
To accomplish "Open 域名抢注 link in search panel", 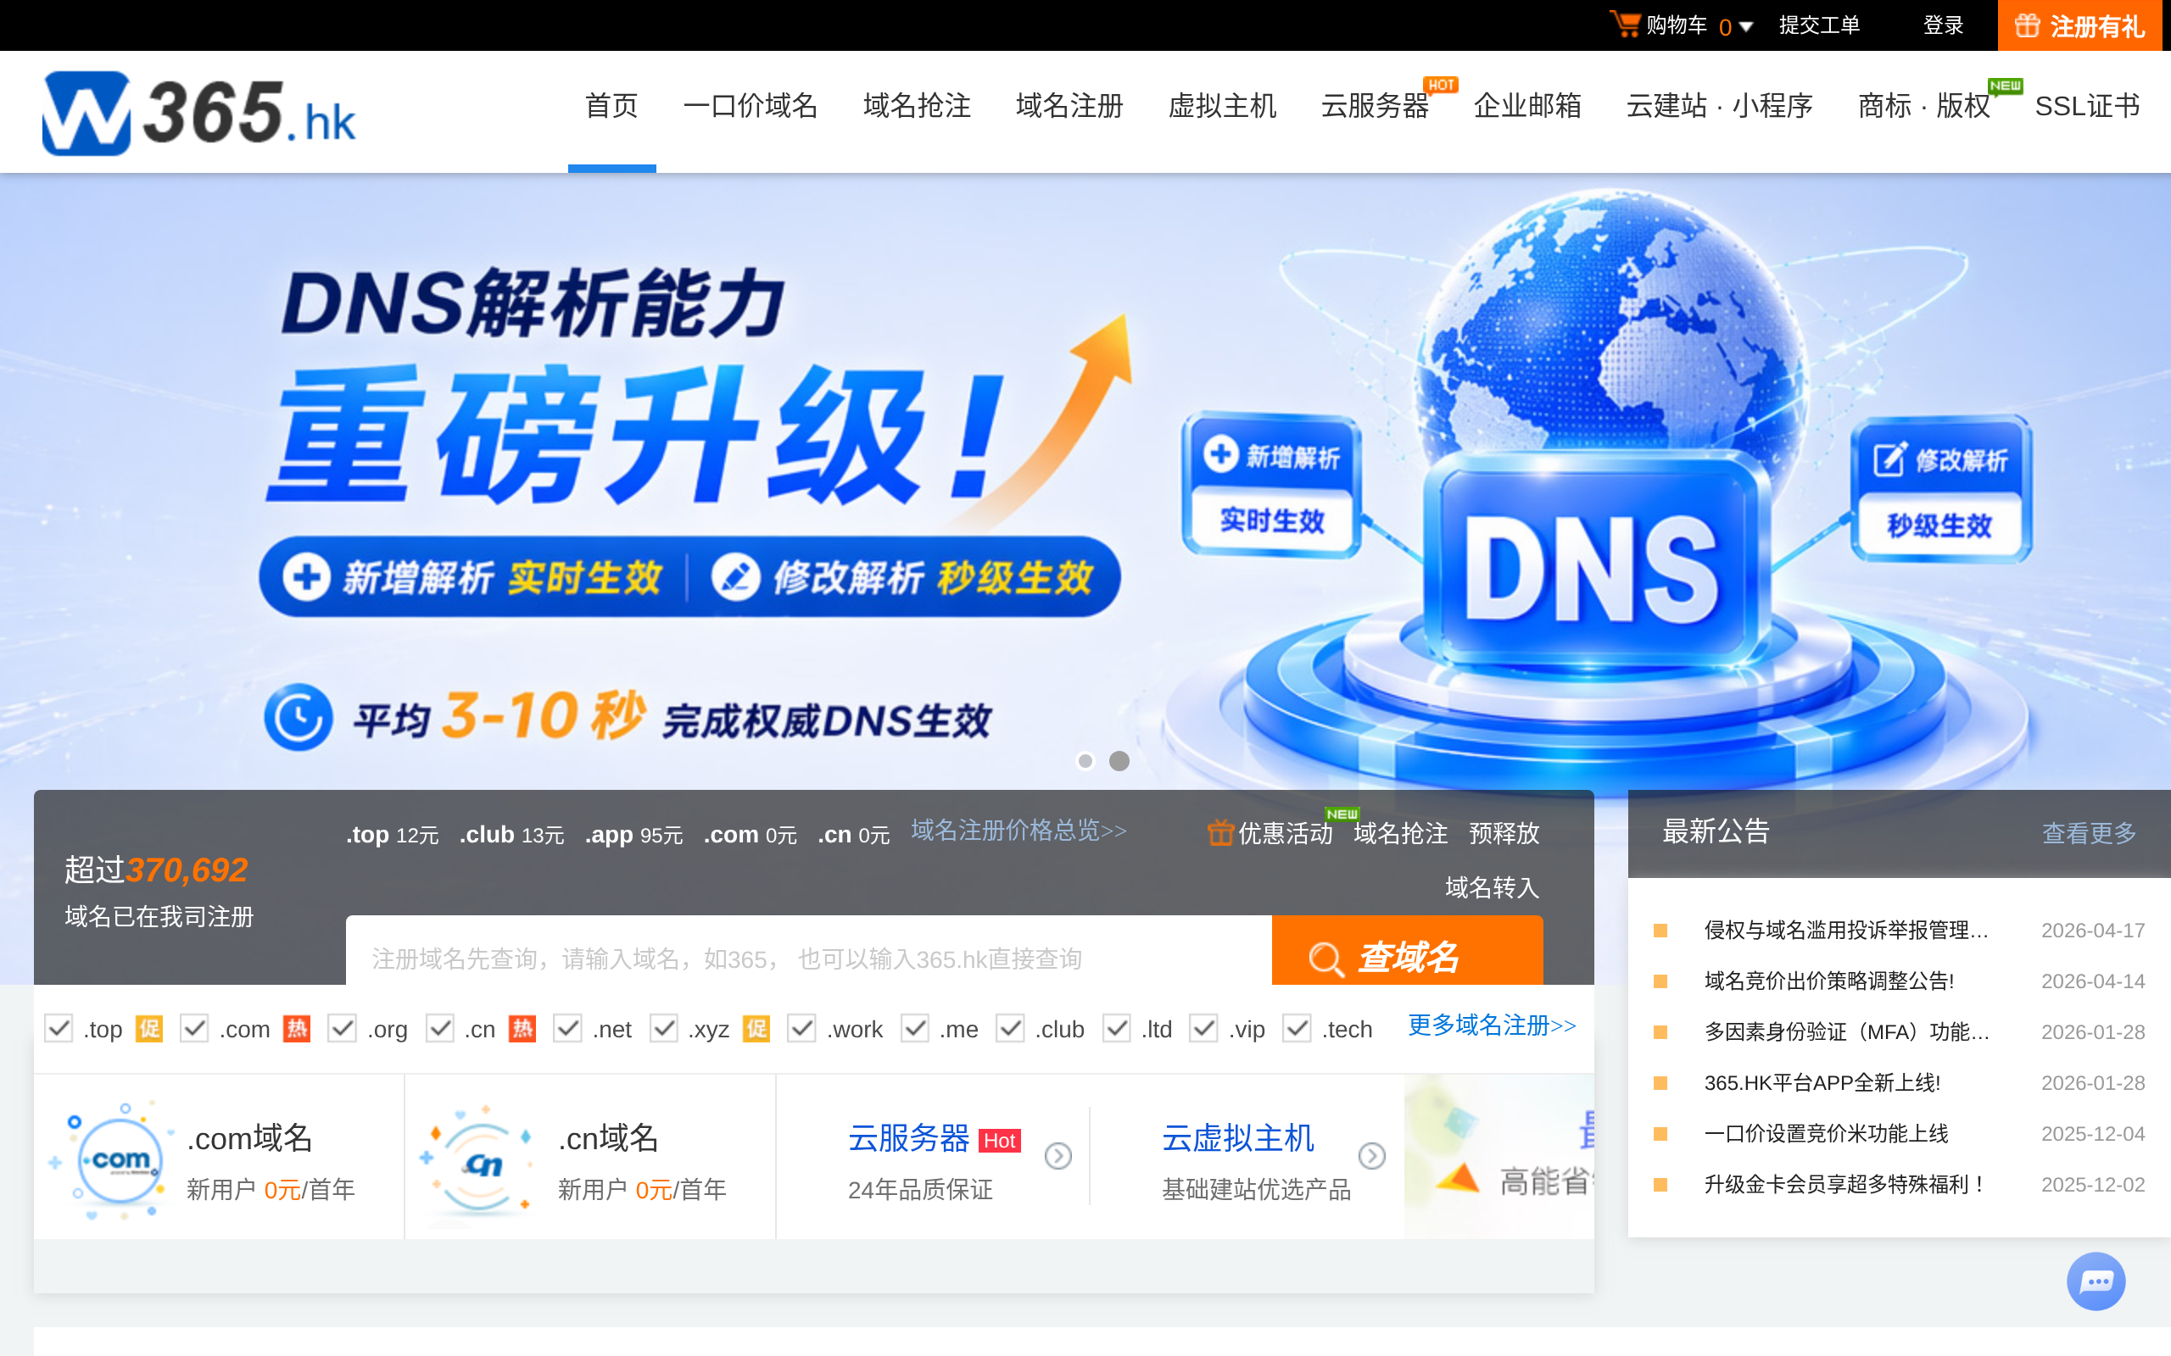I will tap(1400, 833).
